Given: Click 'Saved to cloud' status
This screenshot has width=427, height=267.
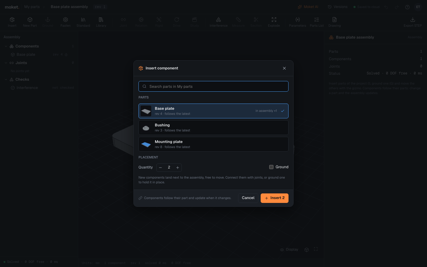Looking at the screenshot, I should (x=367, y=7).
